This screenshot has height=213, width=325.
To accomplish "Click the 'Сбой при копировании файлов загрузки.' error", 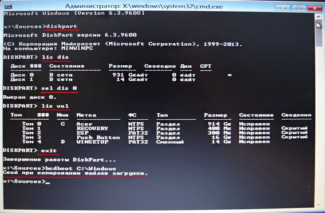I will point(75,173).
